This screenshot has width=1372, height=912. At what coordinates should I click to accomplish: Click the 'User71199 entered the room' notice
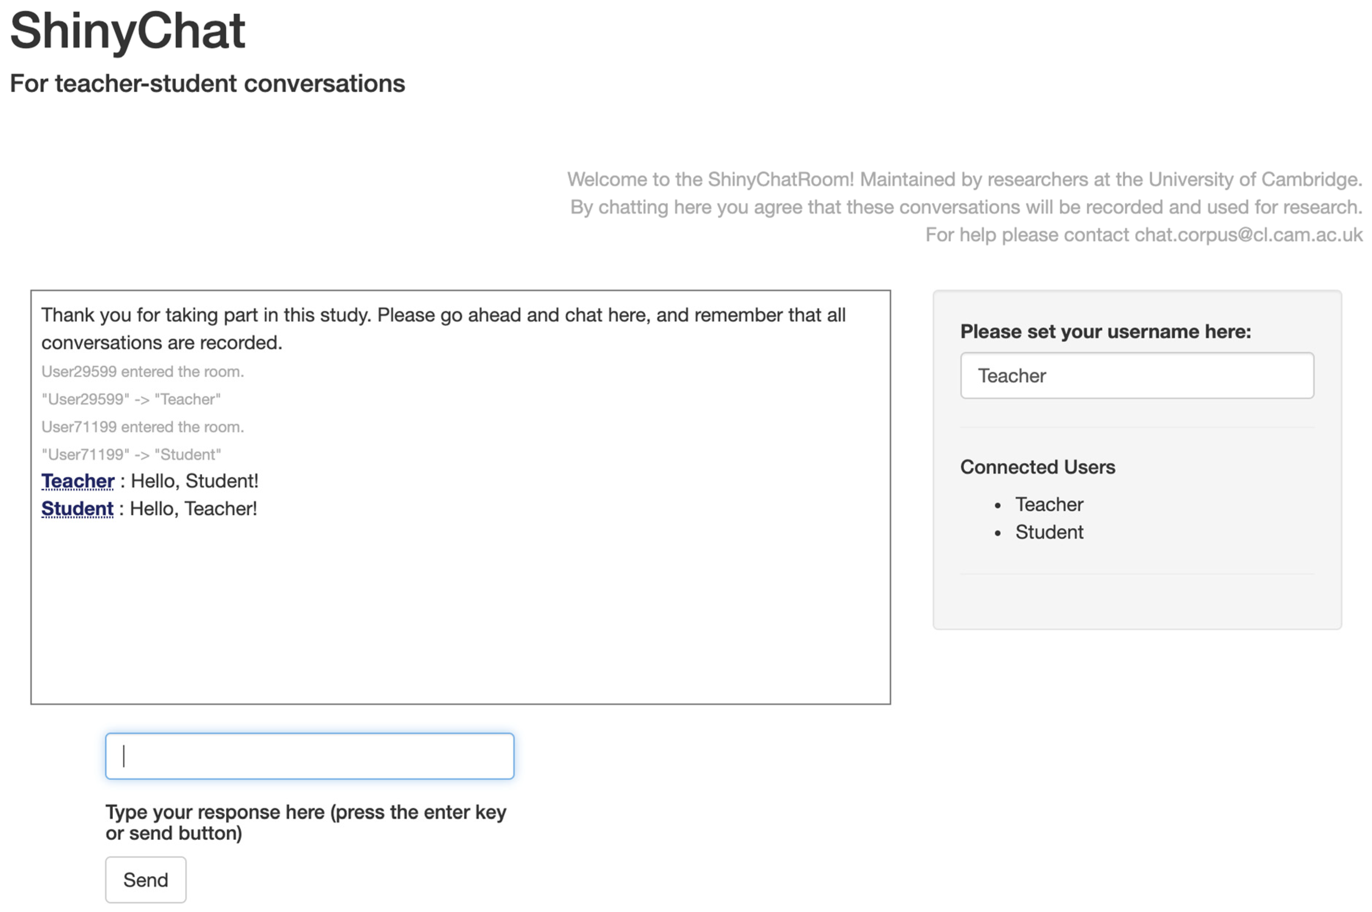click(143, 426)
